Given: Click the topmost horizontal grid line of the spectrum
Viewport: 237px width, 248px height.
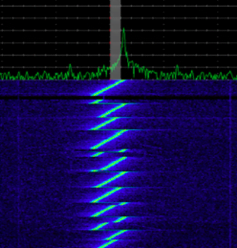Looking at the screenshot, I should [x=118, y=6].
